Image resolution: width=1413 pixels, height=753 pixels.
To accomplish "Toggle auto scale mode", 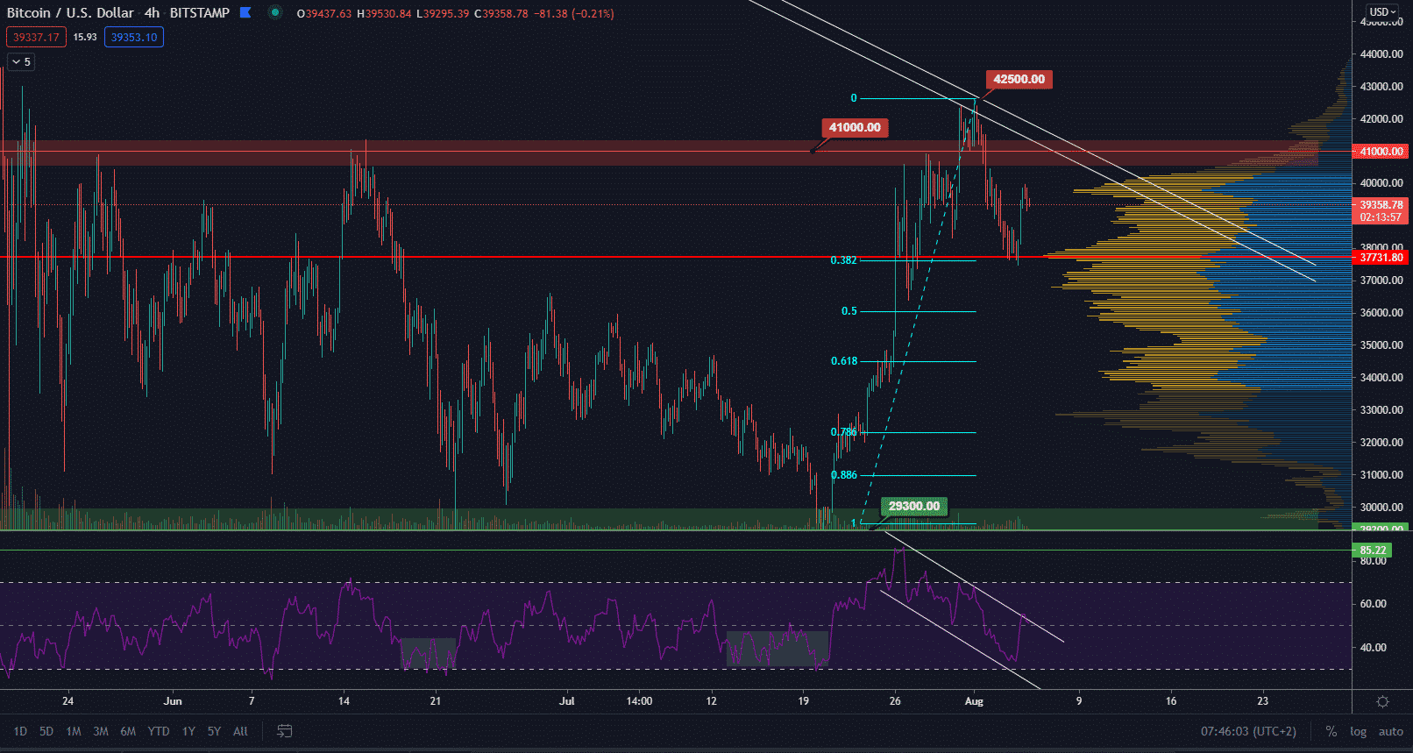I will pos(1390,731).
